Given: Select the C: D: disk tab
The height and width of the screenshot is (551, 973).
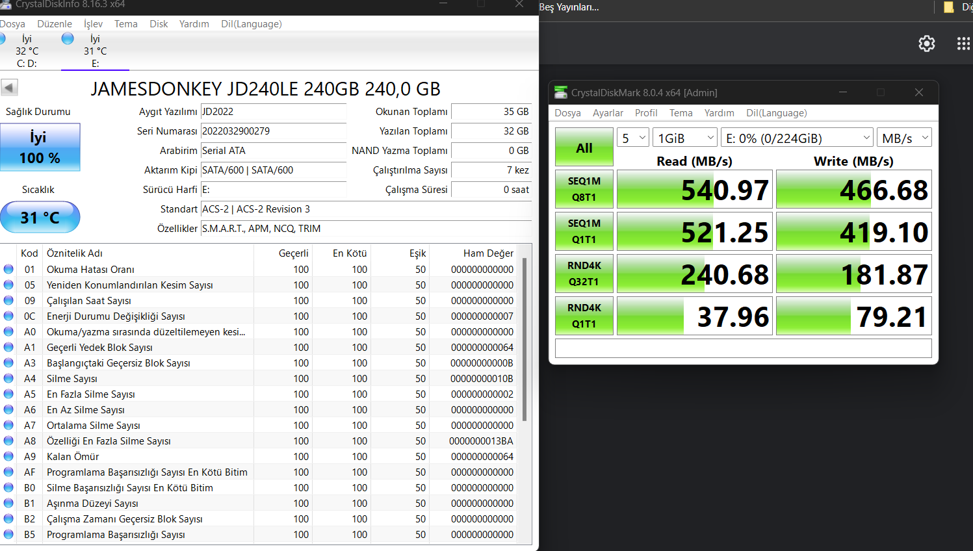Looking at the screenshot, I should [27, 51].
